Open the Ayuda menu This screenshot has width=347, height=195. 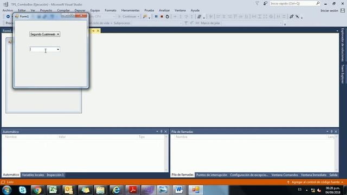(x=195, y=10)
